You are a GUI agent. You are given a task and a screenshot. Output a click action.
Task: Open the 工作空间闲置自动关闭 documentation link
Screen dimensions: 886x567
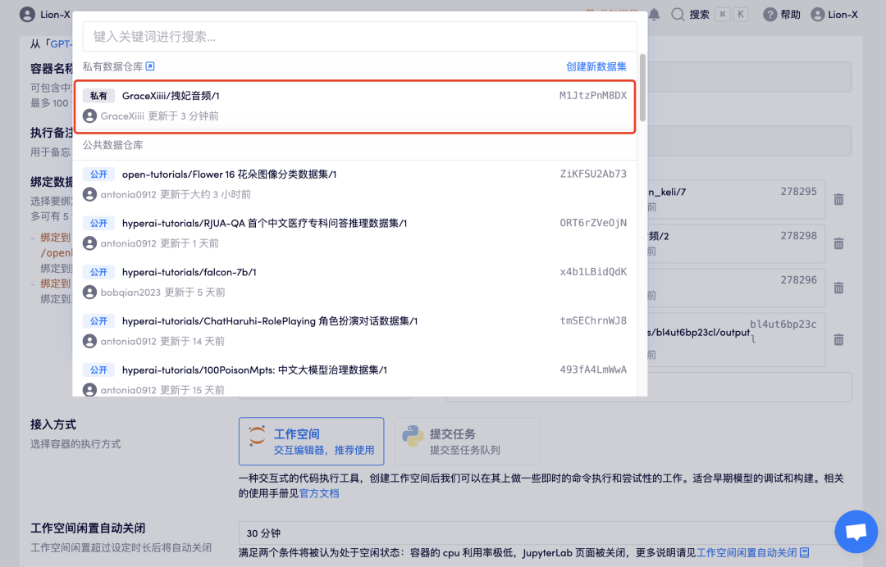pos(752,552)
